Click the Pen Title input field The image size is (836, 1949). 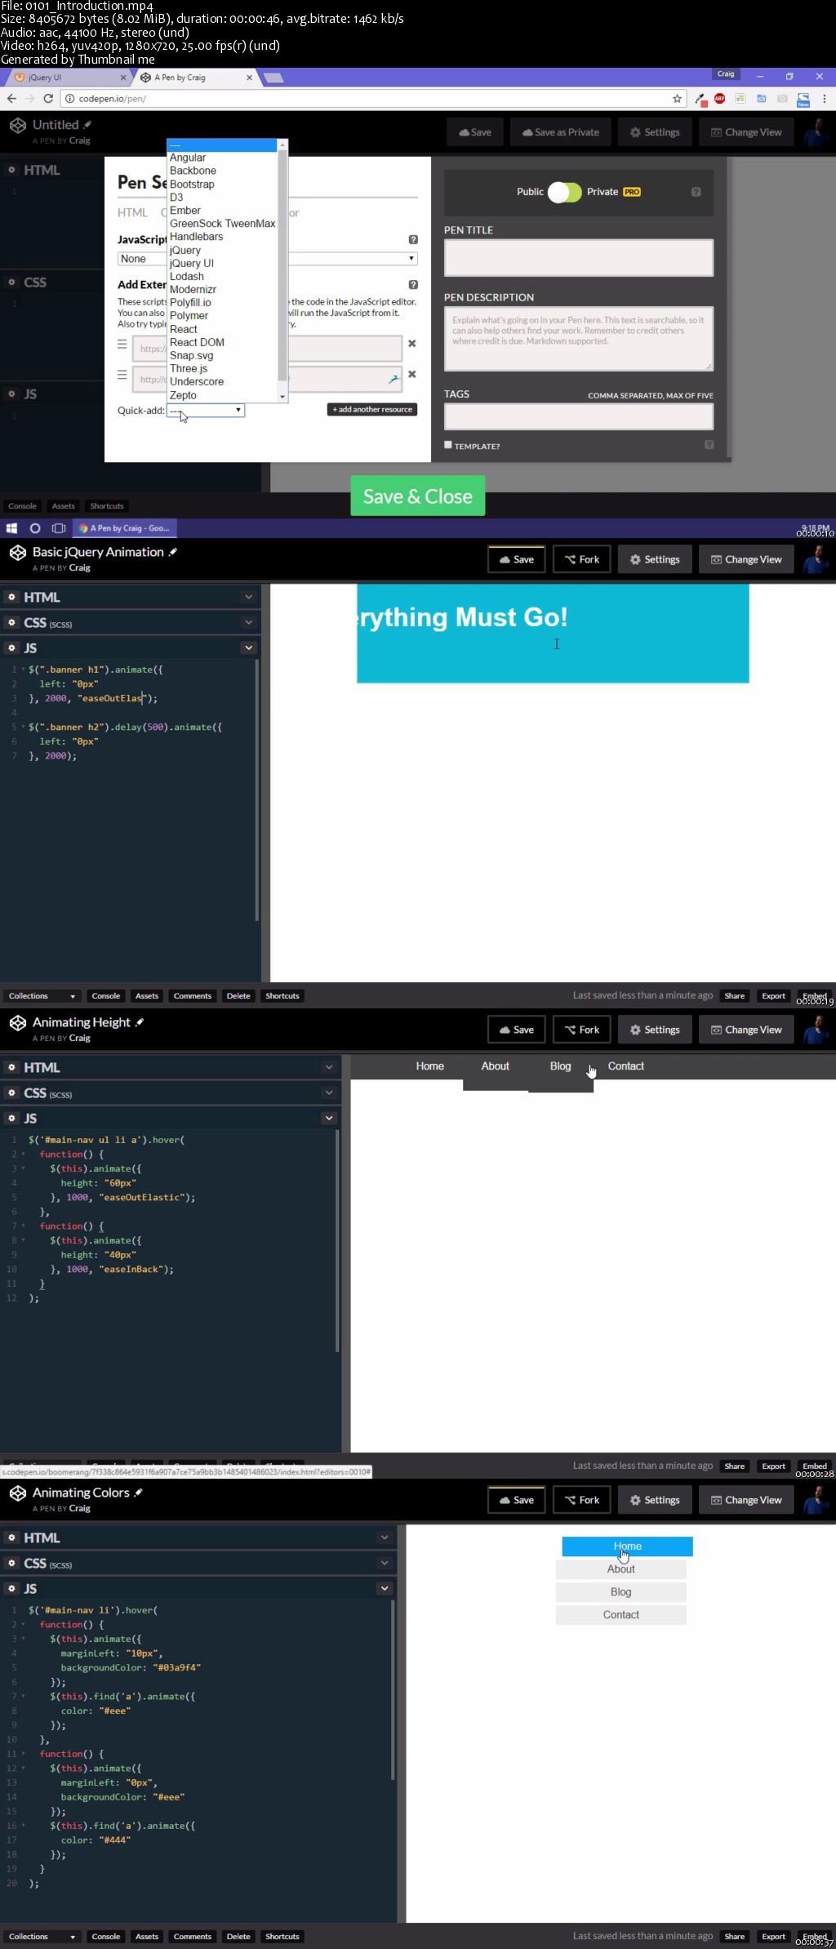pyautogui.click(x=579, y=258)
